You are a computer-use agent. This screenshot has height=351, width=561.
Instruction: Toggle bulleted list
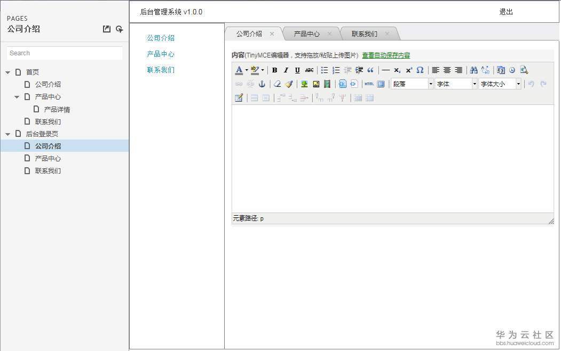click(324, 70)
